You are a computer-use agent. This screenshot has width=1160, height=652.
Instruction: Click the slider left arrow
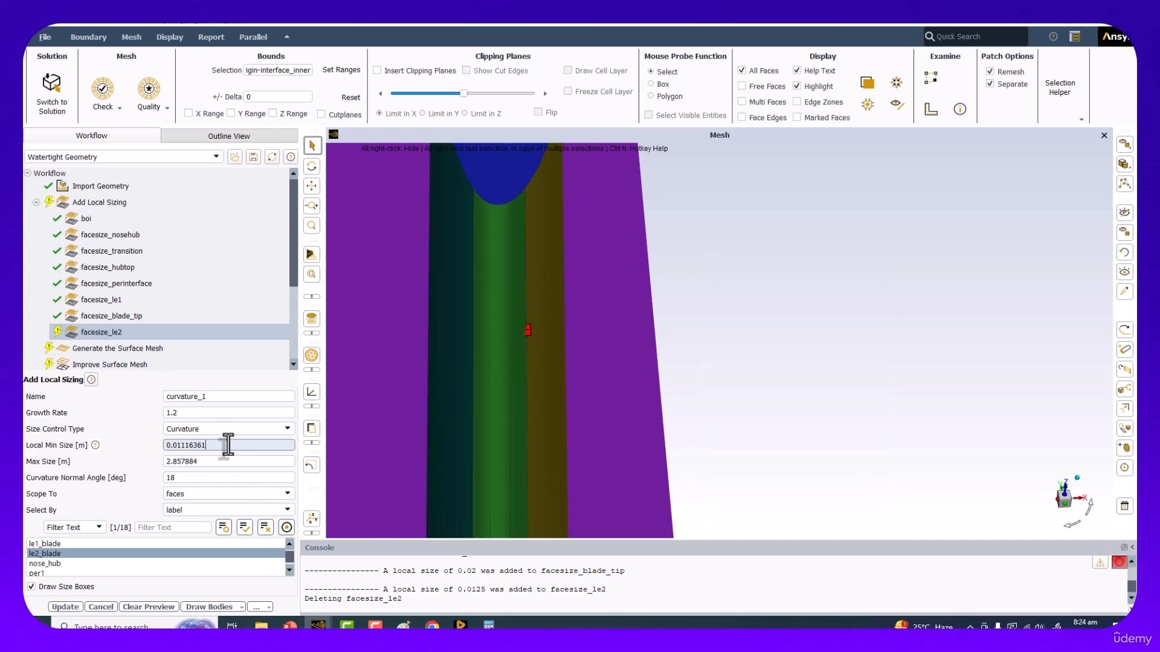point(381,94)
